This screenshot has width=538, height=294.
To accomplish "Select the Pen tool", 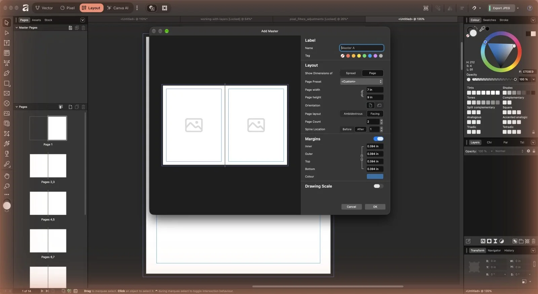I will [6, 73].
